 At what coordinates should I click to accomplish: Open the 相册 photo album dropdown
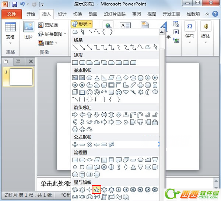(x=50, y=43)
